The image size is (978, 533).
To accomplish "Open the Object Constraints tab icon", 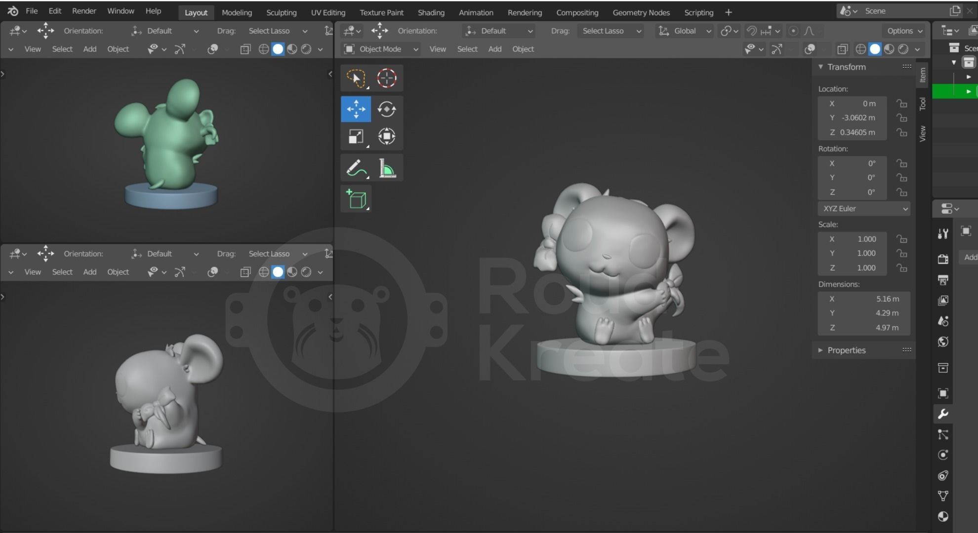I will [x=943, y=476].
